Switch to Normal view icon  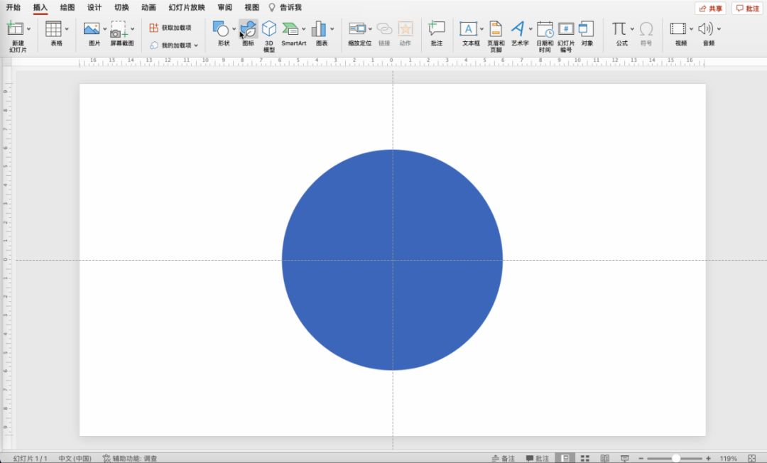[x=565, y=458]
